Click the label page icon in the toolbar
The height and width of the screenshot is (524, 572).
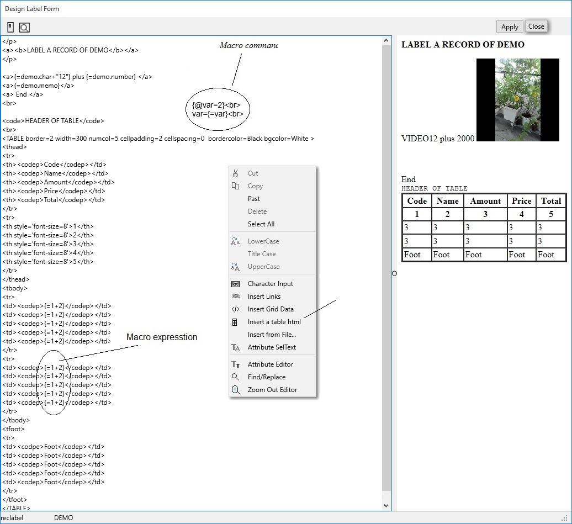[x=10, y=27]
